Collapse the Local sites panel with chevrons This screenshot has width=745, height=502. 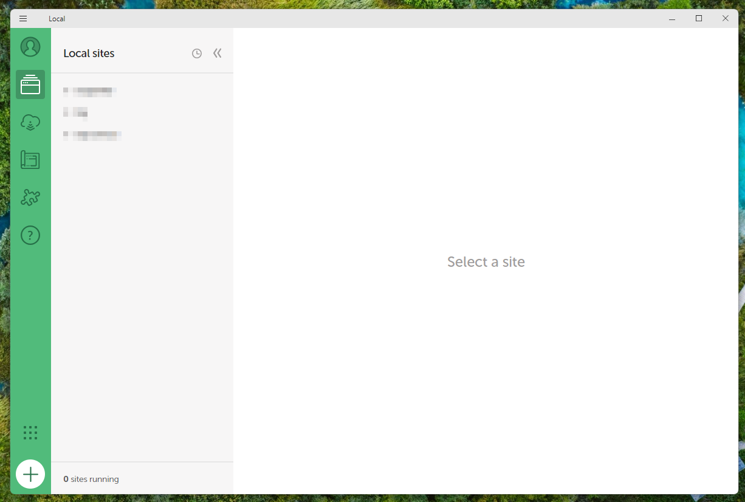click(x=218, y=53)
